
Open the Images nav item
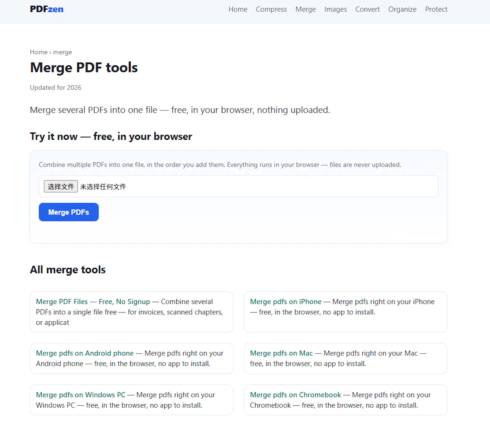[335, 9]
